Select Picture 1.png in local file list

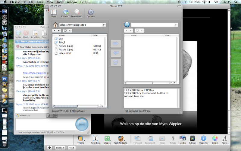point(66,46)
